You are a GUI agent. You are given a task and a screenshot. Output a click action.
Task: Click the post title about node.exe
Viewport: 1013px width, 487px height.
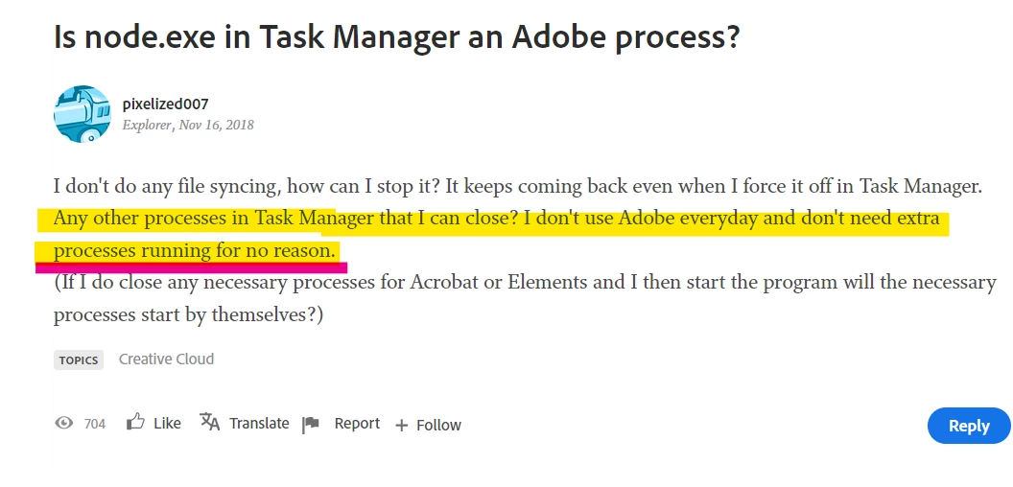click(x=396, y=38)
